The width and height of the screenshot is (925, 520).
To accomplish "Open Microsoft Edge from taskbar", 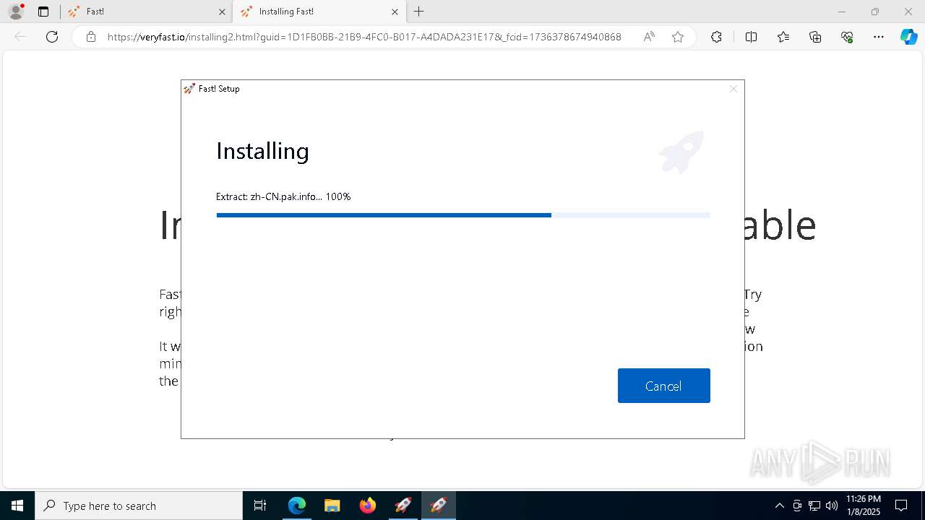I will point(297,506).
